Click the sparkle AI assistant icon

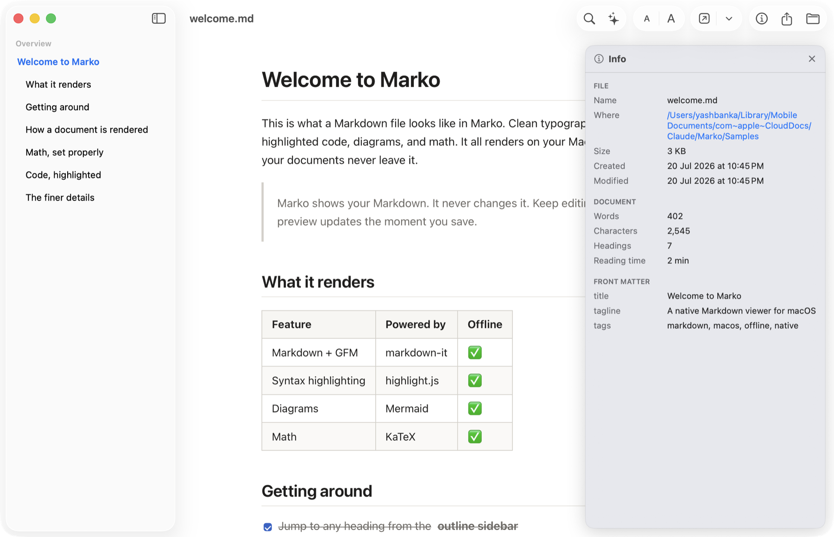tap(613, 19)
